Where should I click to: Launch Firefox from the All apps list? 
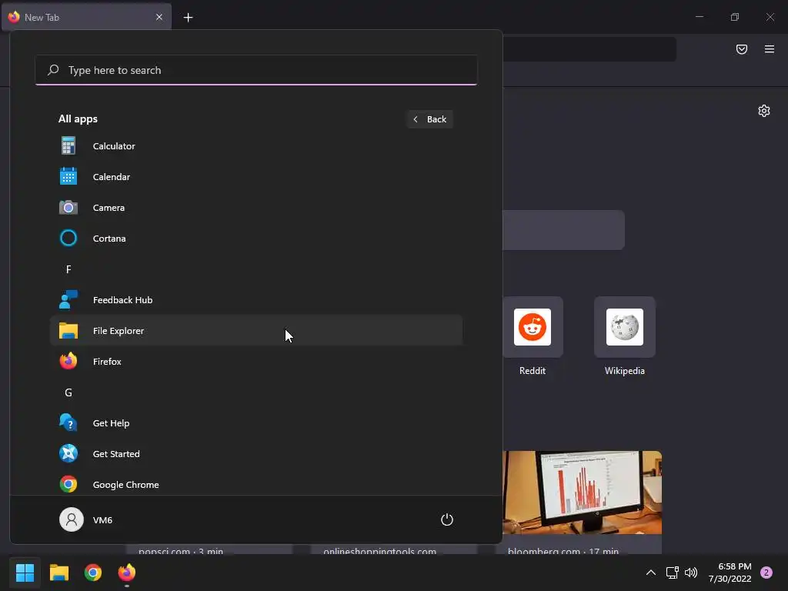click(x=255, y=362)
